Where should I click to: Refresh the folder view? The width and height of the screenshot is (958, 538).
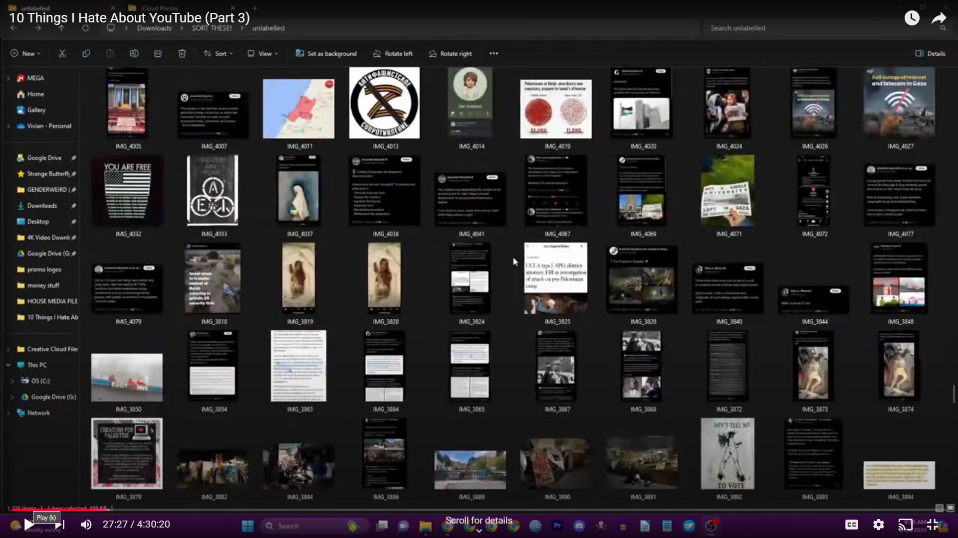[x=86, y=28]
